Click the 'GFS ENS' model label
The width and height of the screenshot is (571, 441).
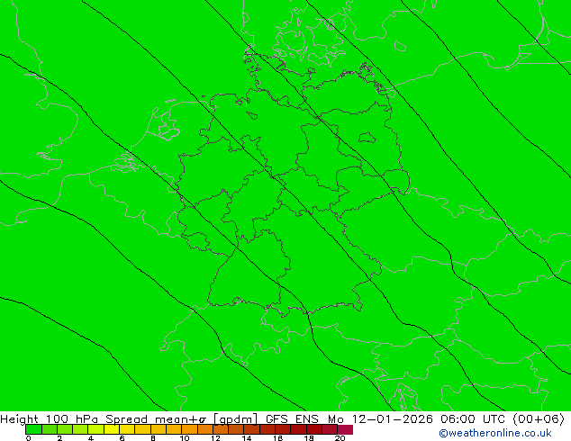pyautogui.click(x=292, y=418)
